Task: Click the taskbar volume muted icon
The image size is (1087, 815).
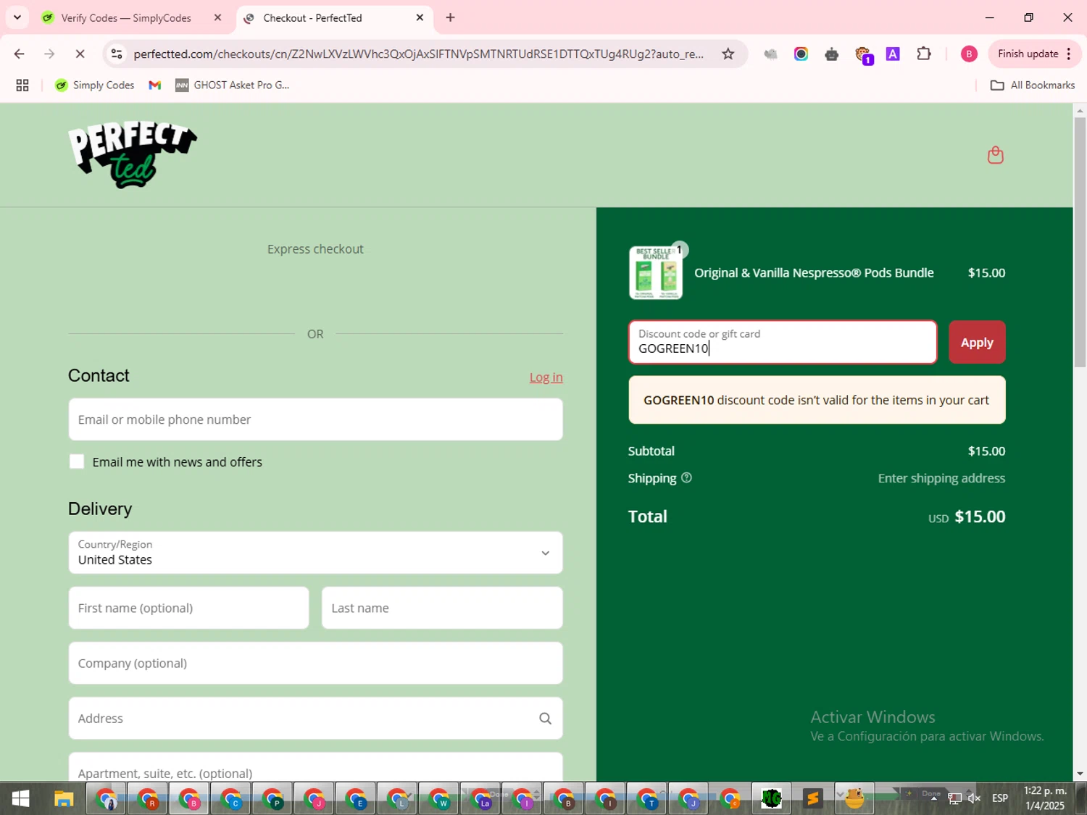Action: click(x=974, y=798)
